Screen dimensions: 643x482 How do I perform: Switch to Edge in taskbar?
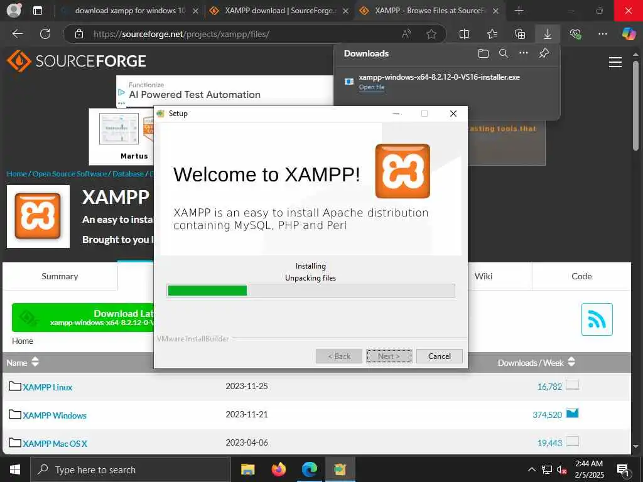click(310, 469)
